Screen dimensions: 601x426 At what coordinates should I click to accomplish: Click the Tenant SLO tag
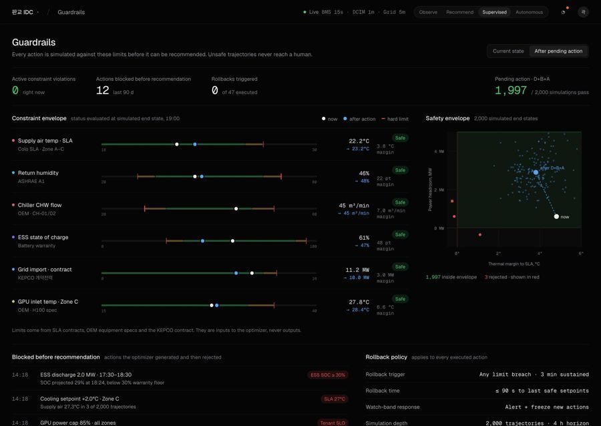coord(333,423)
